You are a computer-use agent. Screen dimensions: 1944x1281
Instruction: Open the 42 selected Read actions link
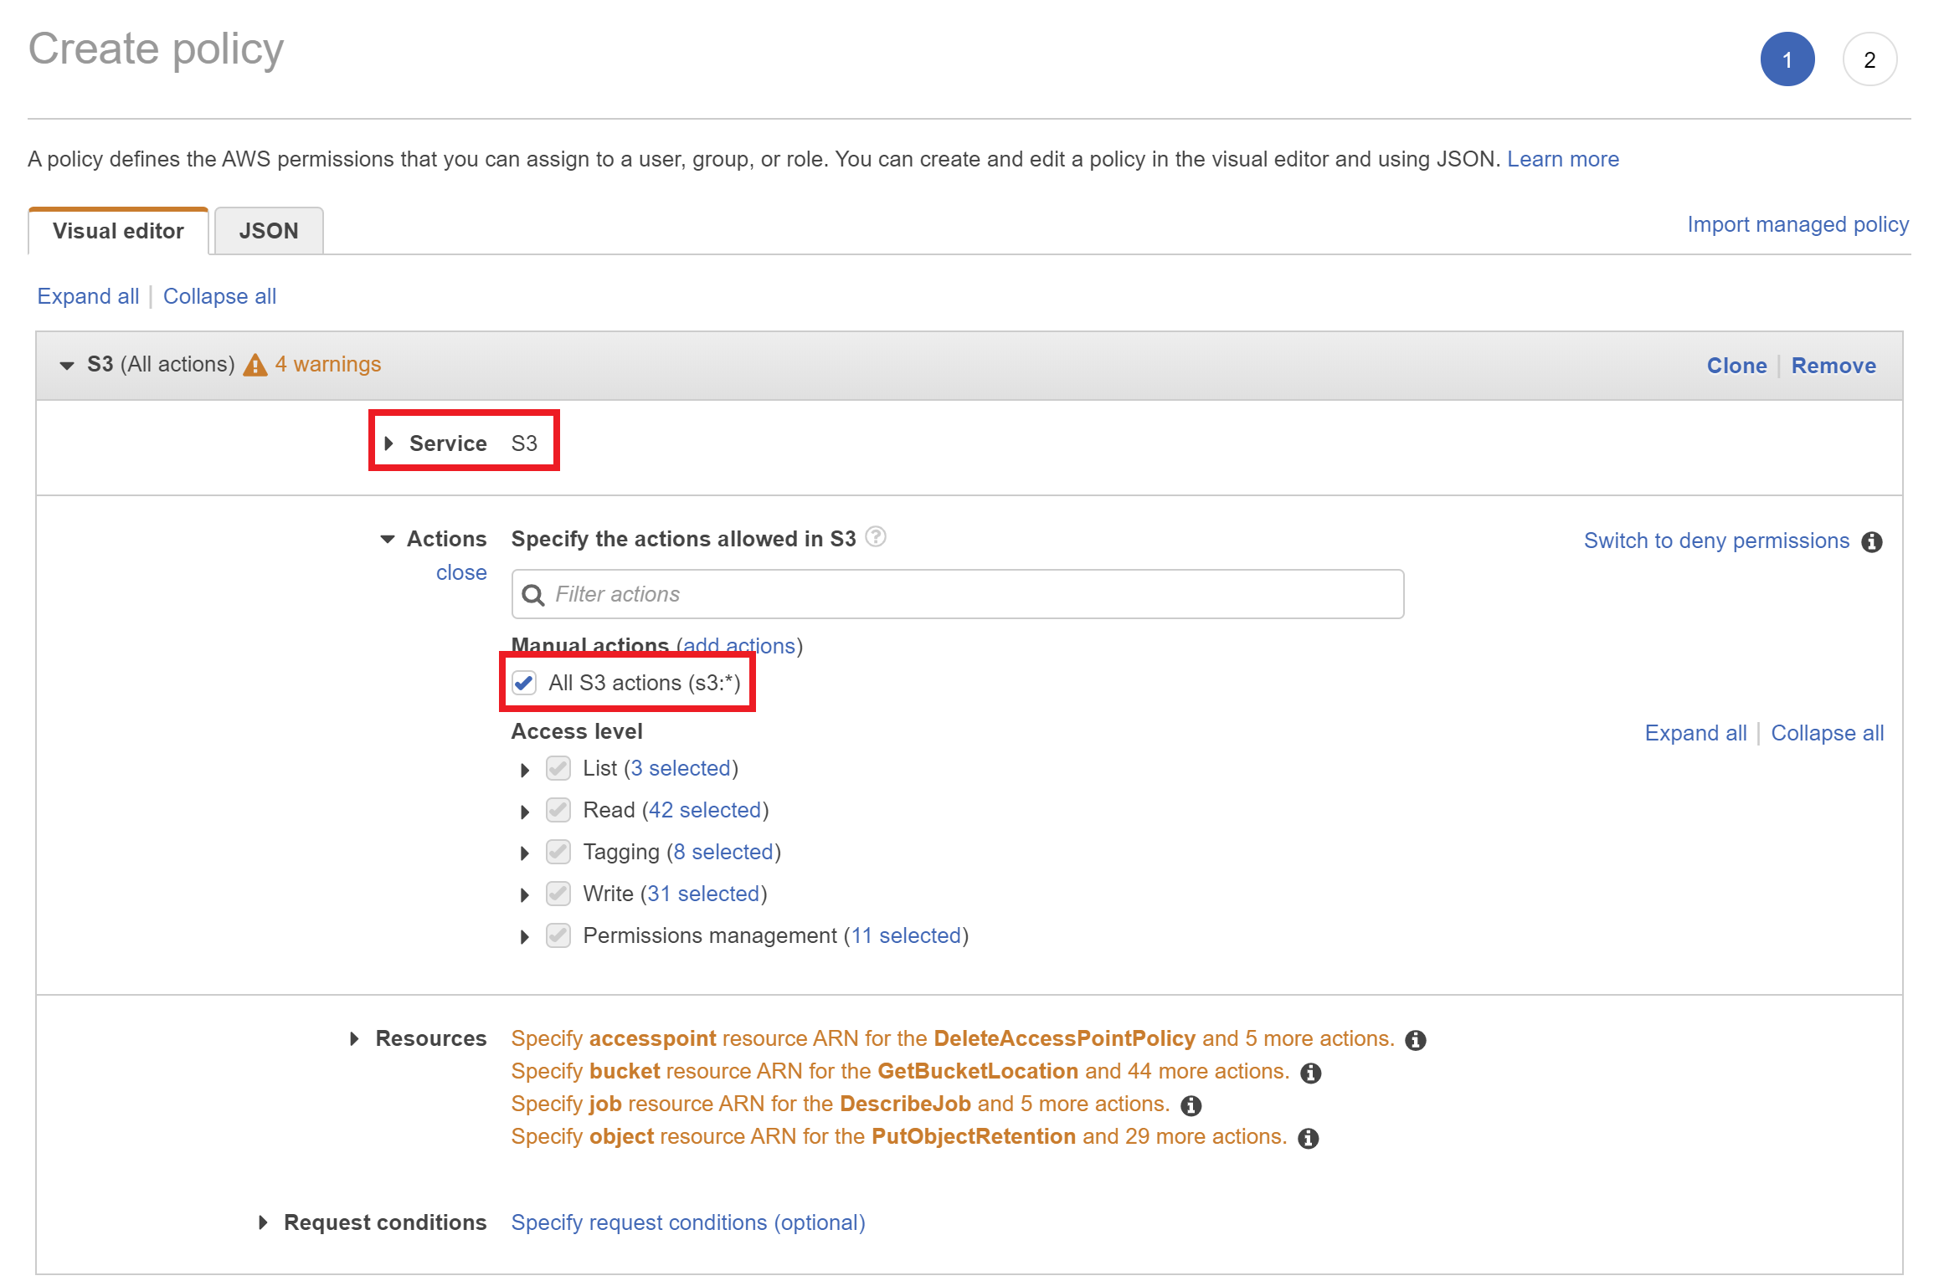pyautogui.click(x=705, y=810)
